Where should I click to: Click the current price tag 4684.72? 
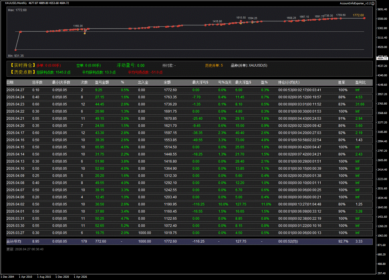click(382, 58)
